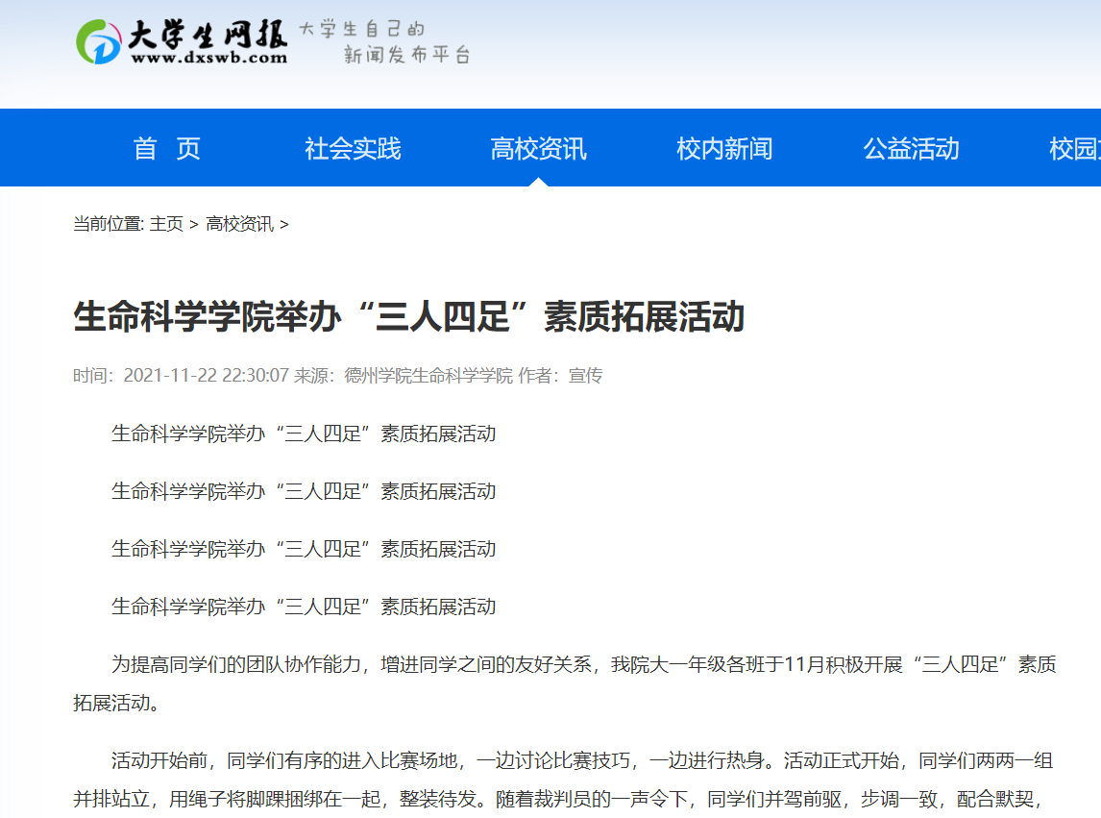Click the author name 宣传

(585, 376)
